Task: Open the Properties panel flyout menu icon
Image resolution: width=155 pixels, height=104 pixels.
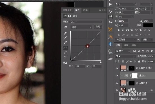Action: click(x=105, y=10)
